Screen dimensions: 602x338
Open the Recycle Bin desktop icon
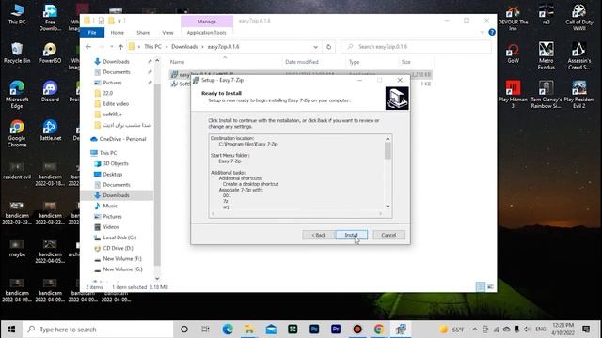point(17,53)
